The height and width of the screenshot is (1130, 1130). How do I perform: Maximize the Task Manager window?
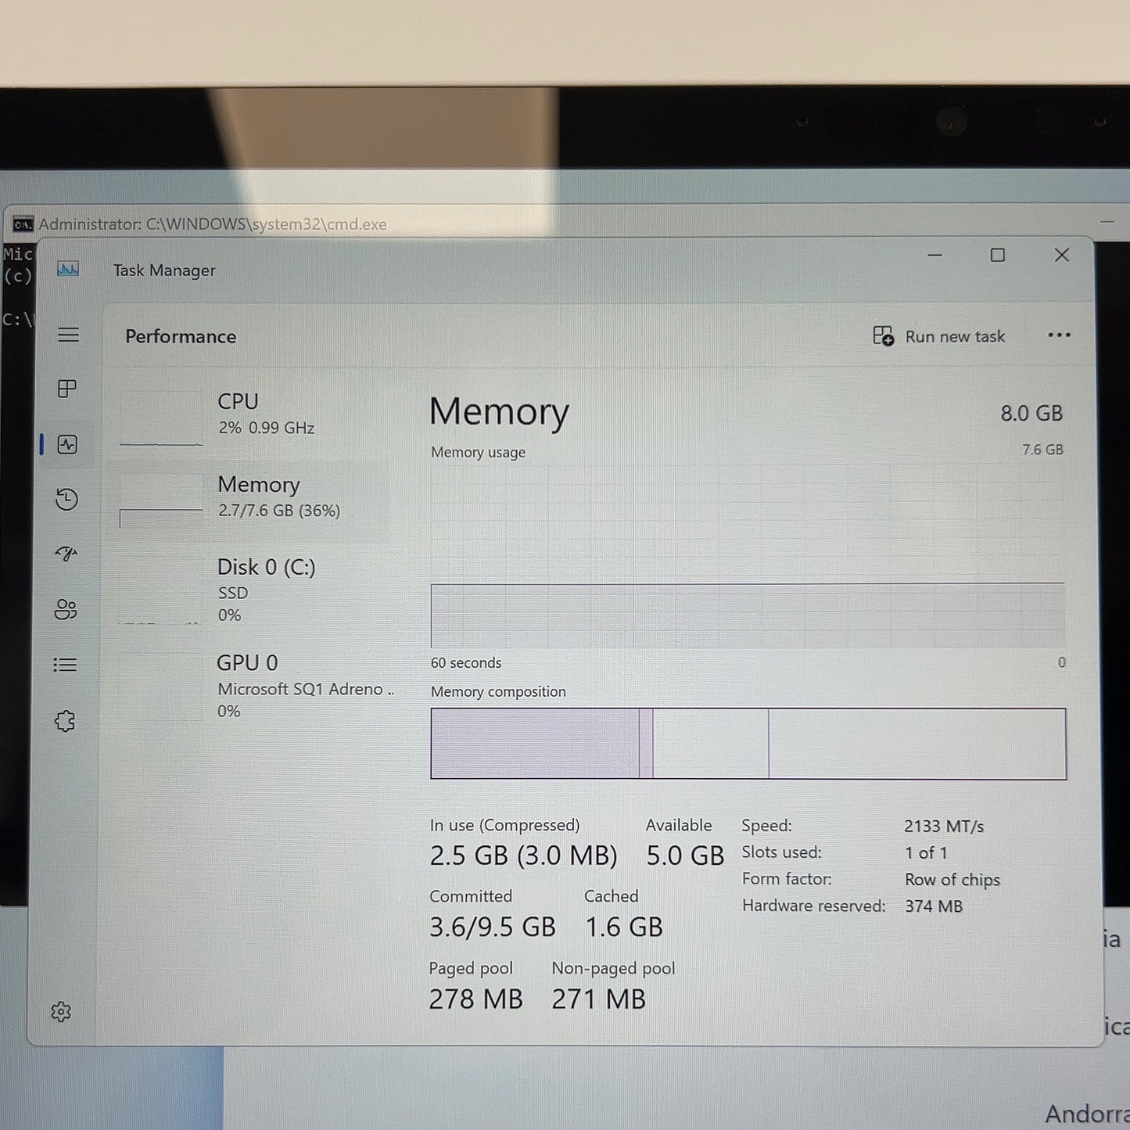[x=998, y=255]
